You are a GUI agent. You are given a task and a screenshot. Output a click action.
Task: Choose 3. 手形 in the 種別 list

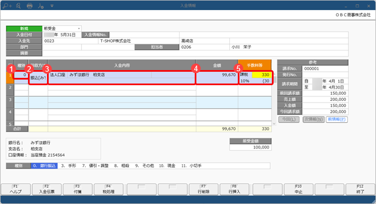69,166
